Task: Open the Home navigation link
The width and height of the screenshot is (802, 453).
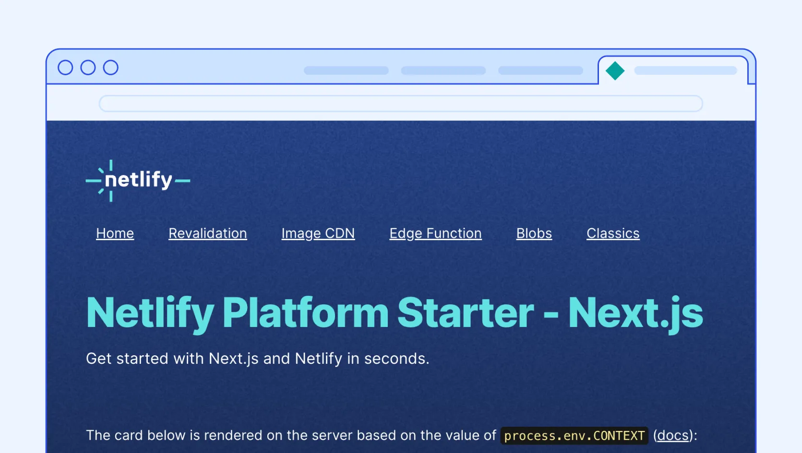Action: (x=115, y=233)
